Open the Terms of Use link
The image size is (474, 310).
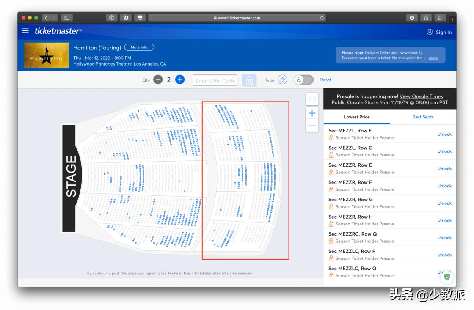[179, 274]
